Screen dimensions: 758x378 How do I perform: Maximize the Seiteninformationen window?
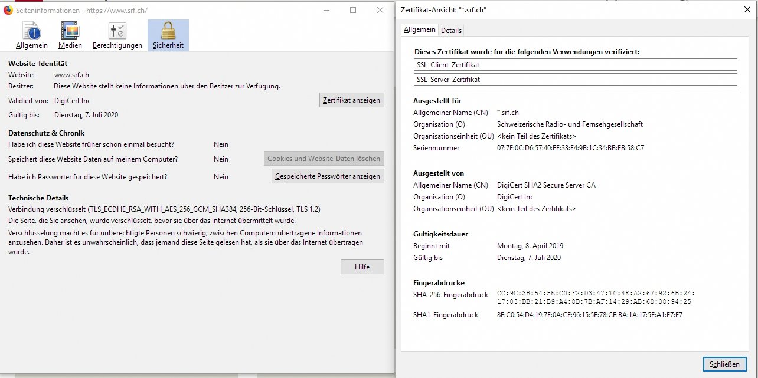(353, 10)
